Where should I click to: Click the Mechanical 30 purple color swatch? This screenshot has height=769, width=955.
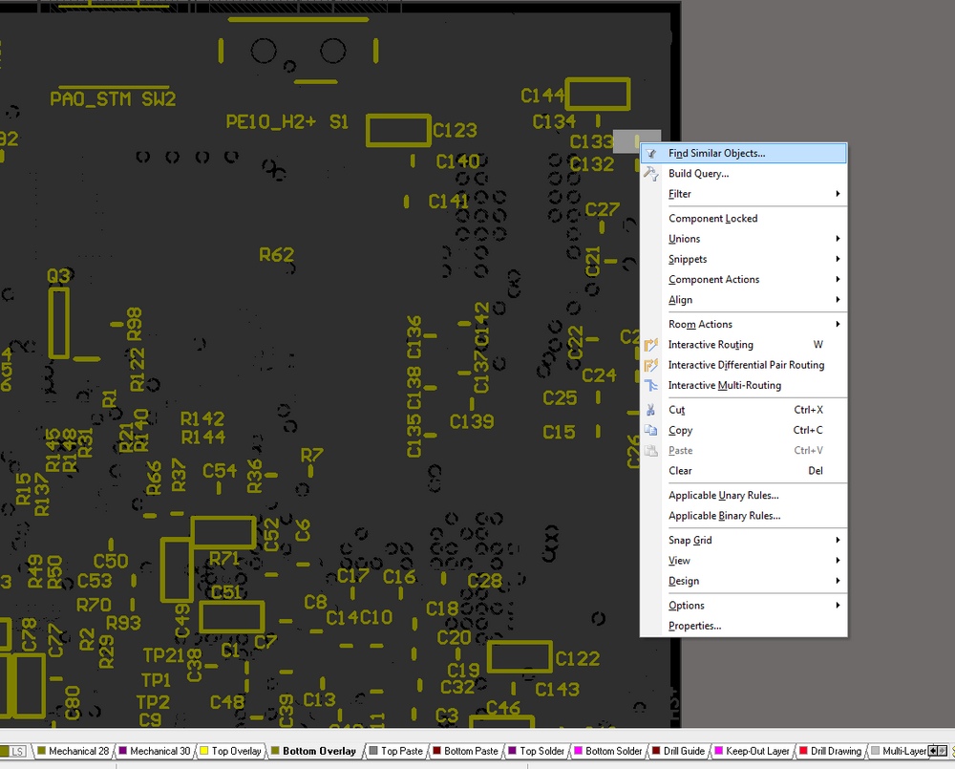(x=122, y=751)
